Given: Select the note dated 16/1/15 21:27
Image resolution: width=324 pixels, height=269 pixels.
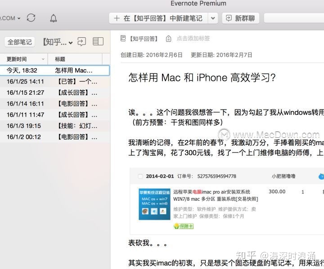Looking at the screenshot, I should (x=55, y=93).
